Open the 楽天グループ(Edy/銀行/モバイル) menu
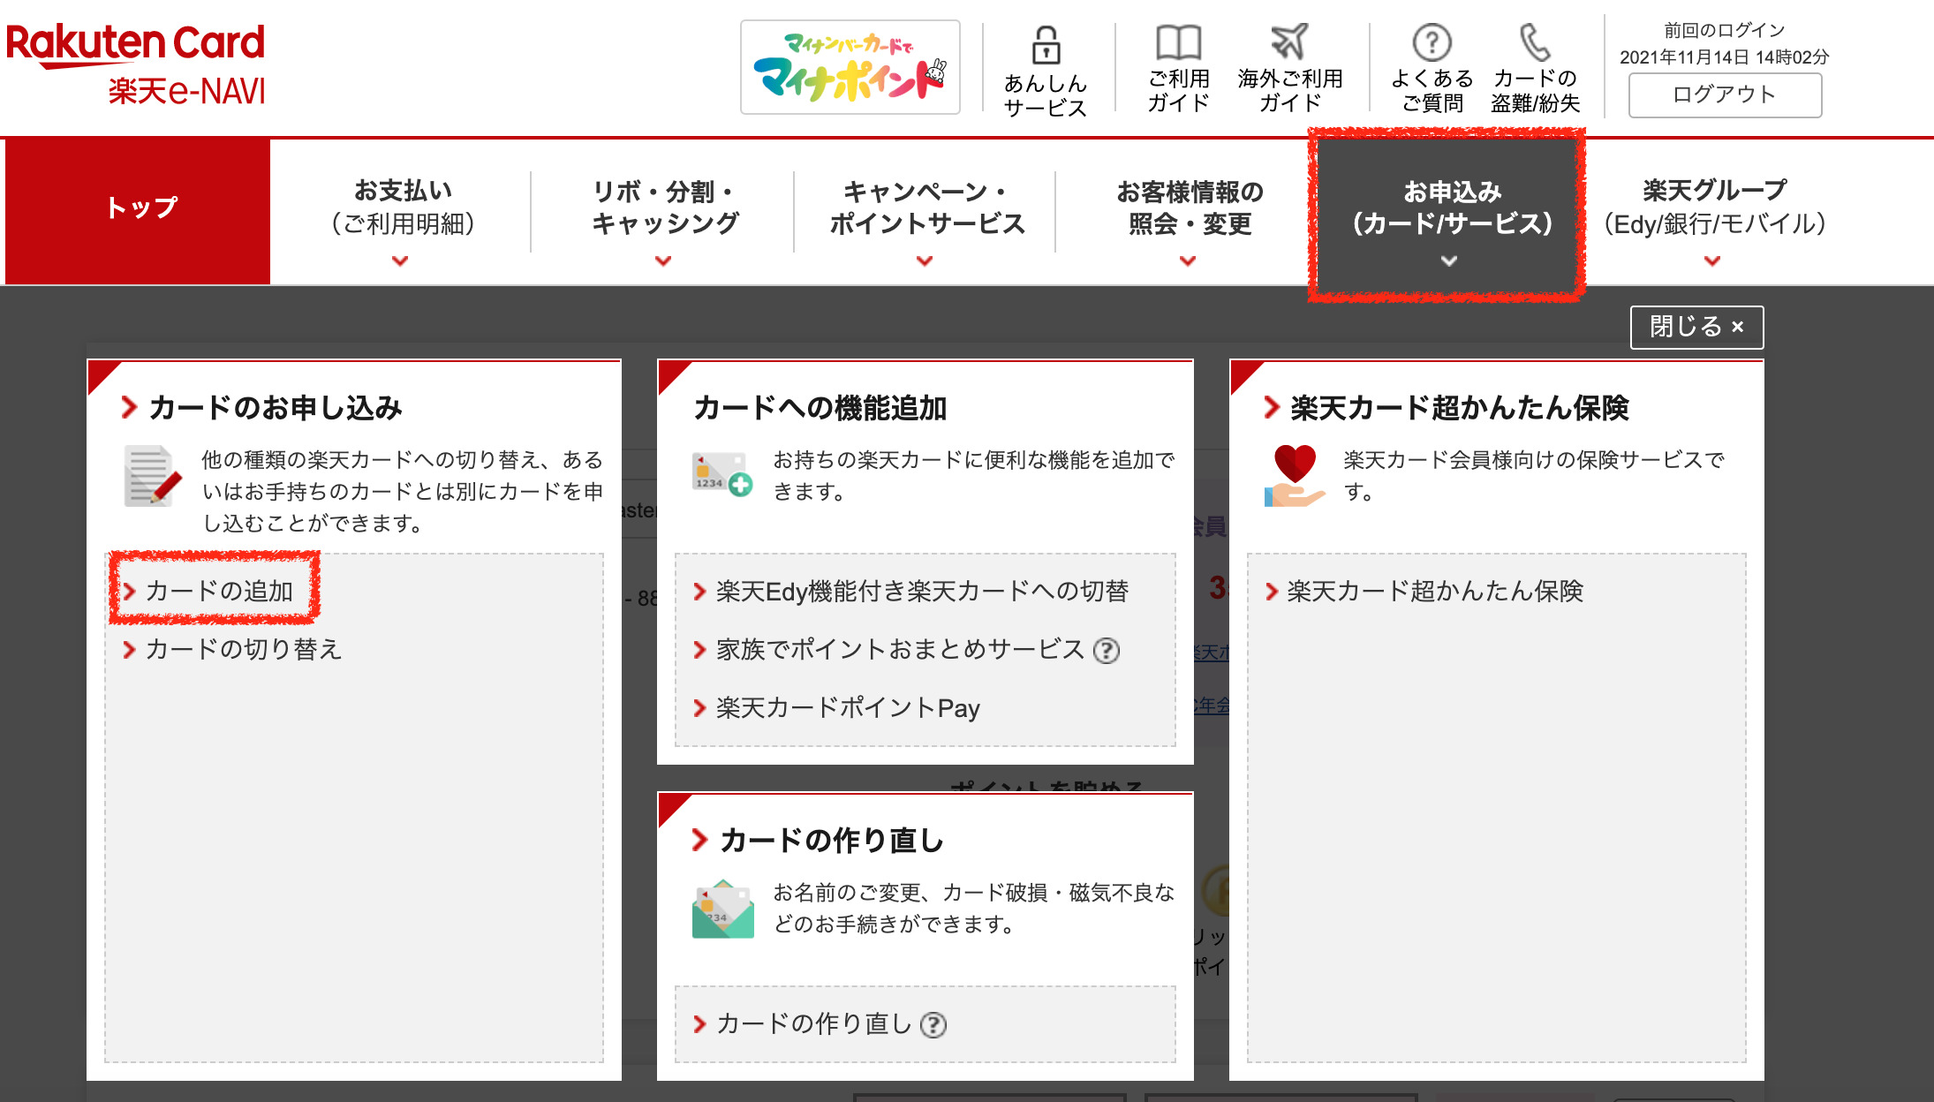Image resolution: width=1934 pixels, height=1102 pixels. 1713,207
